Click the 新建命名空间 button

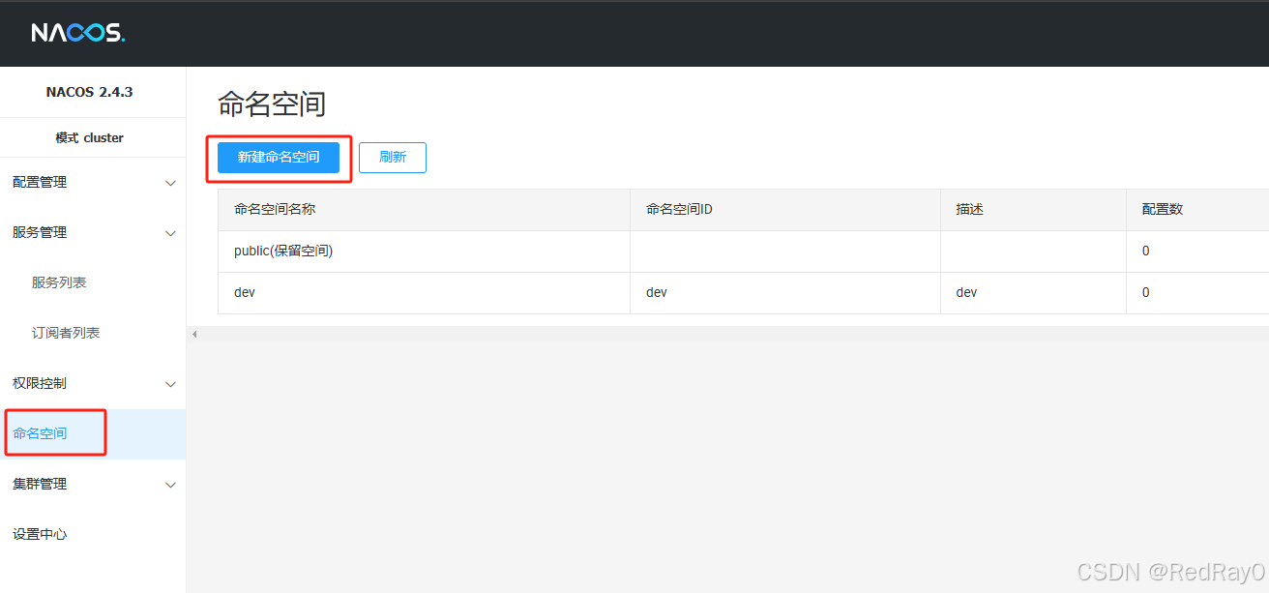(279, 158)
